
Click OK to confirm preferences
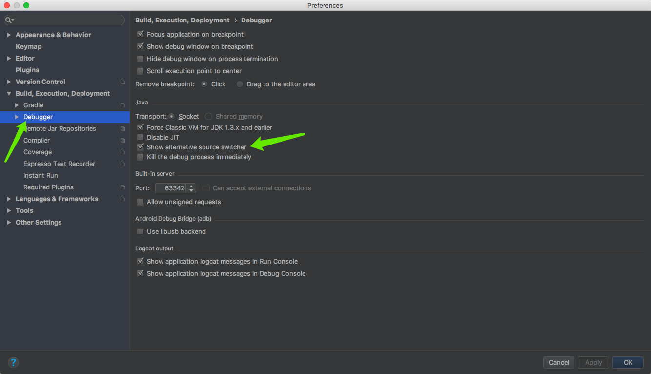[x=628, y=362]
